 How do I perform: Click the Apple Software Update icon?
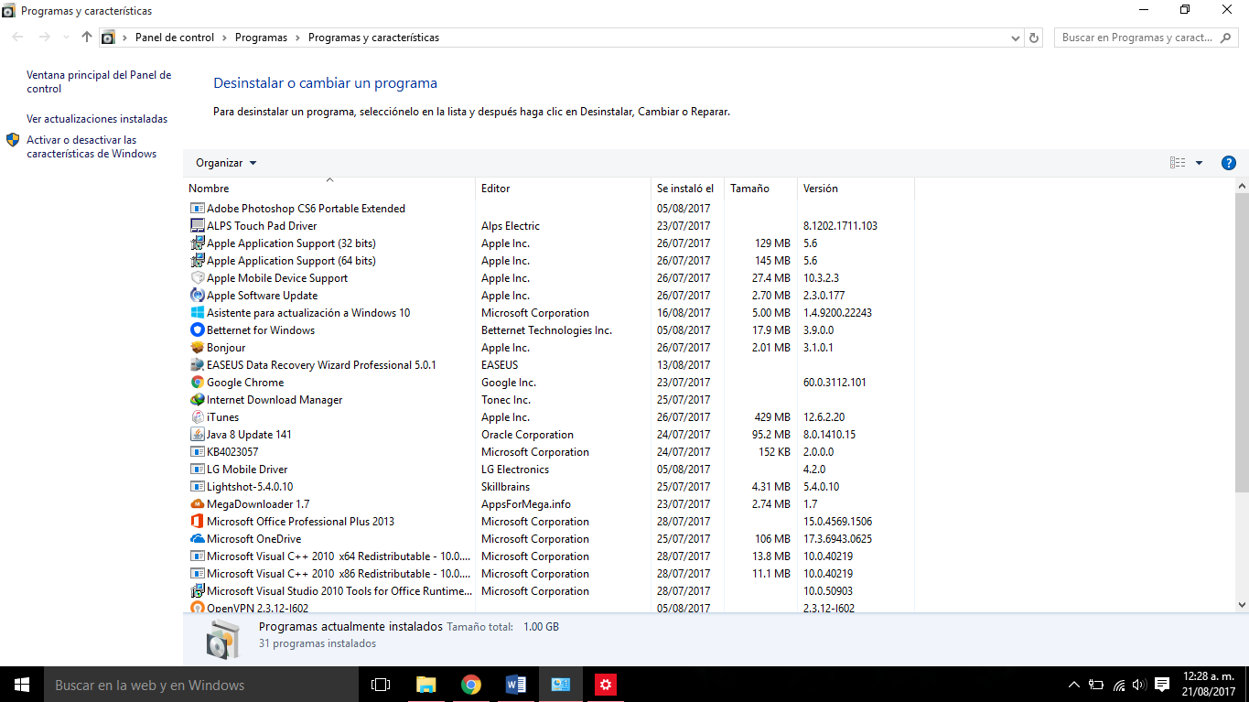click(x=198, y=296)
